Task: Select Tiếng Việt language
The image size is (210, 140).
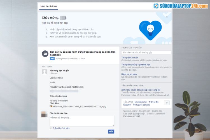Action: pos(128,102)
